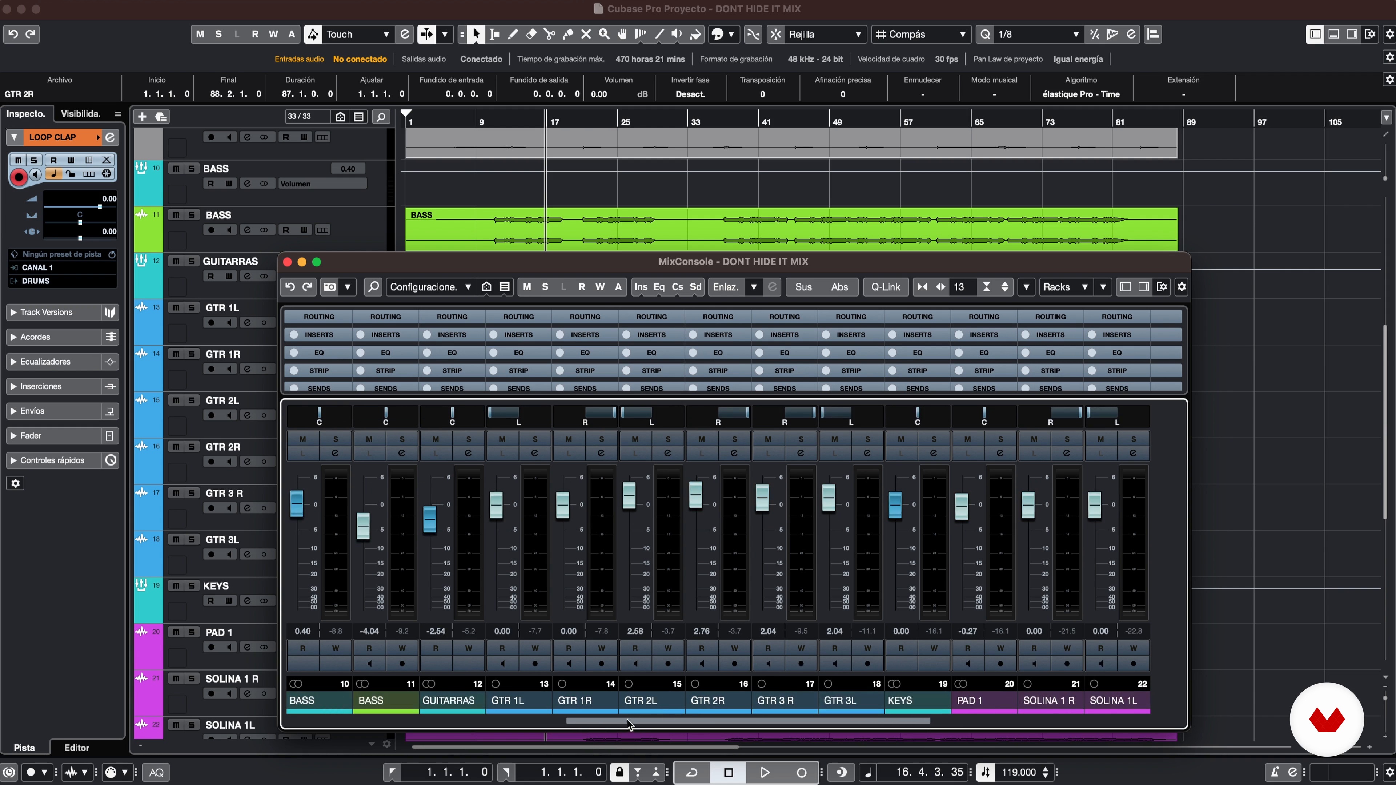Toggle Eq rack button in MixConsole toolbar
The height and width of the screenshot is (785, 1396).
pos(659,287)
